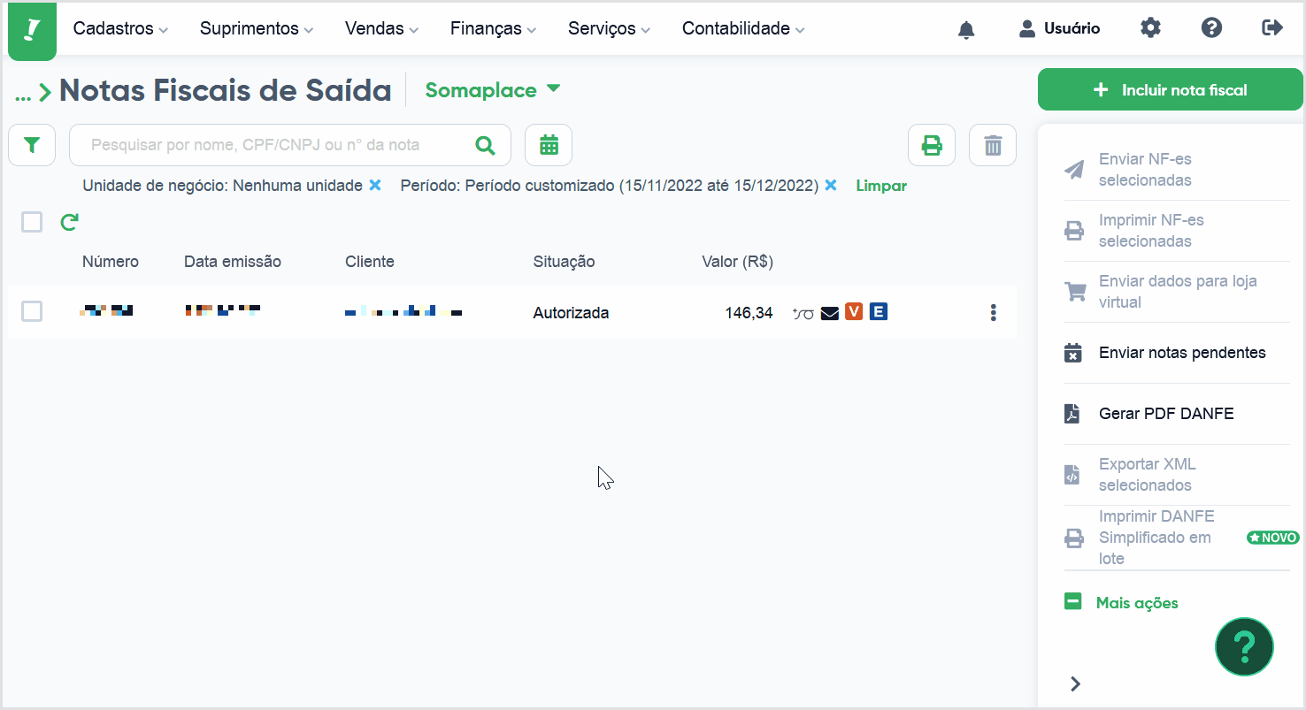Open the round floating help button
The width and height of the screenshot is (1306, 710).
(1244, 646)
